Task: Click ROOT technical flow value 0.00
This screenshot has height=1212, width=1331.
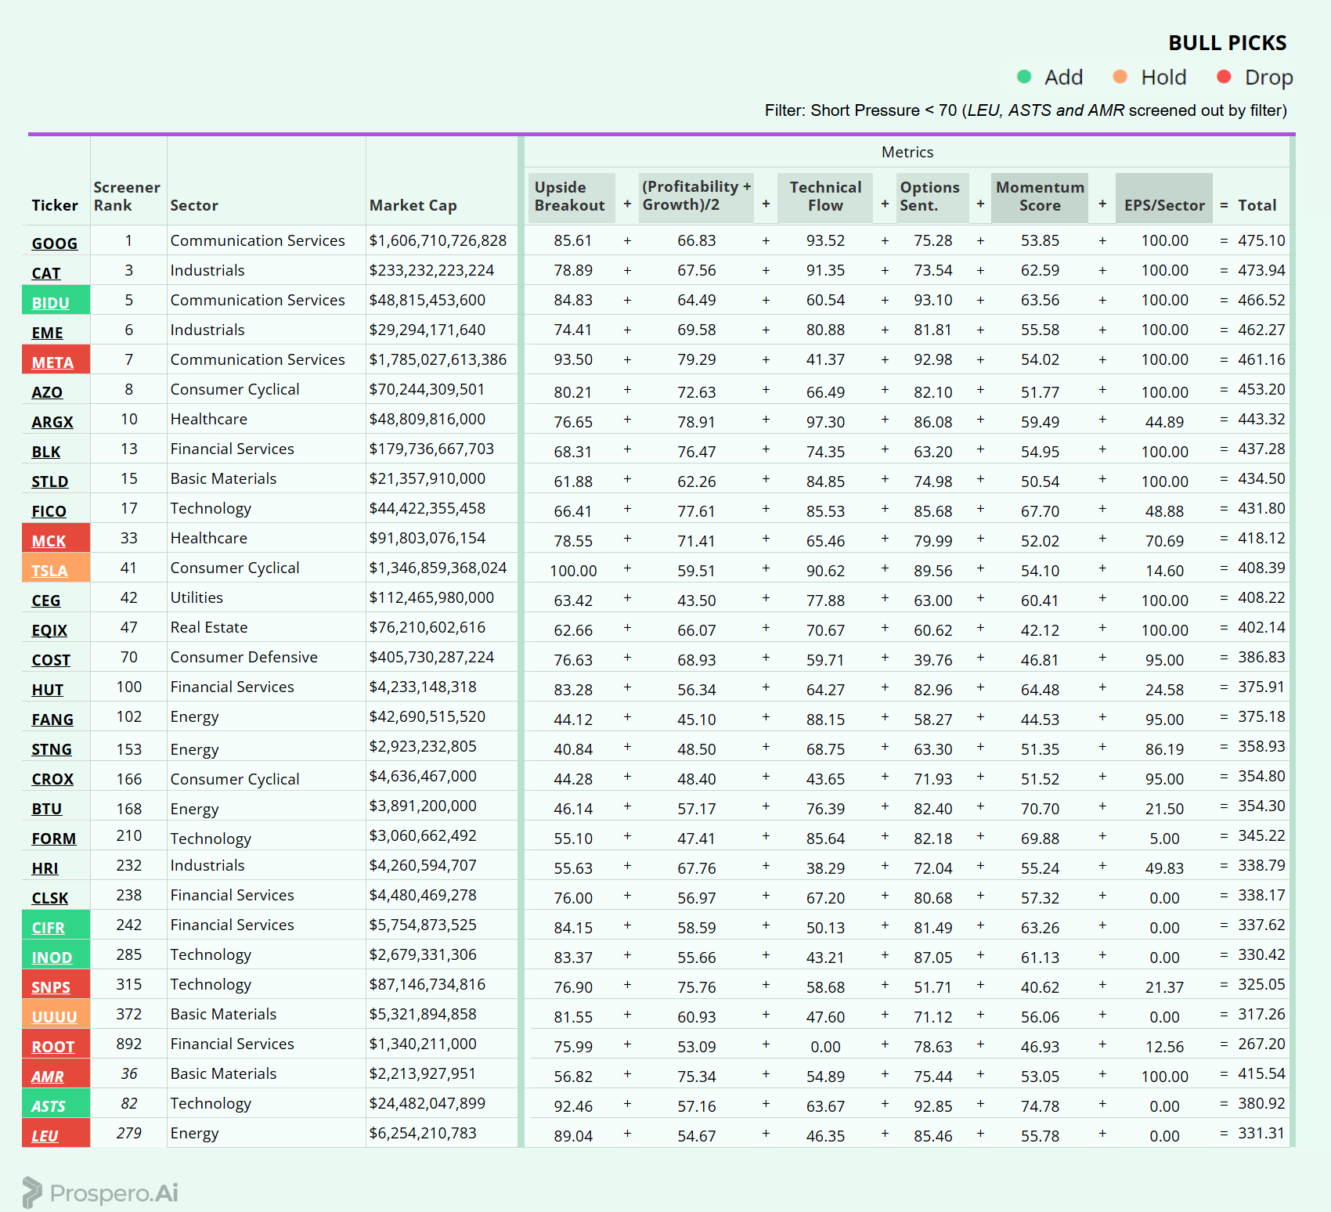Action: (825, 1047)
